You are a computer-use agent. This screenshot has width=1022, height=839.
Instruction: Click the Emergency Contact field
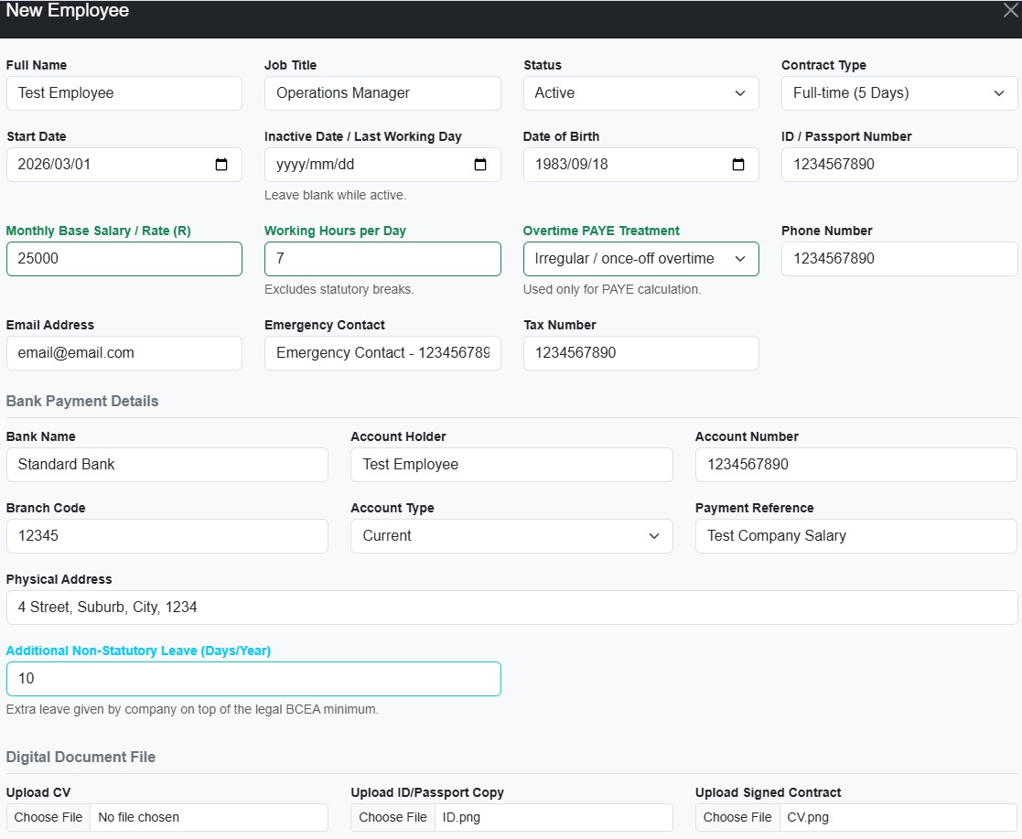point(382,353)
